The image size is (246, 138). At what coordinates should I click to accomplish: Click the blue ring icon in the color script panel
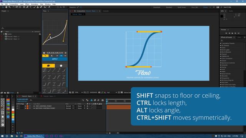click(8, 117)
